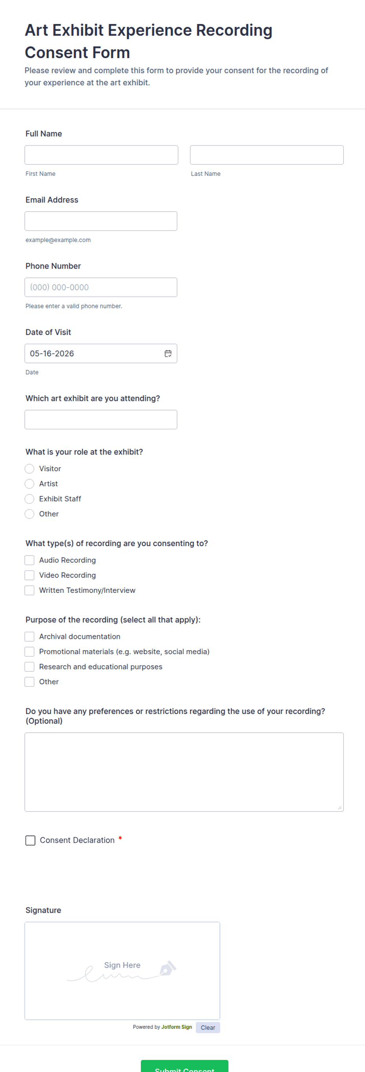Submit the form via Submit Consent

pos(184,1066)
